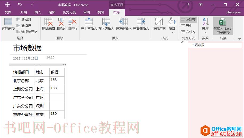Click the 重庆 city cell
Screen dimensions: 244x138
[x=42, y=115]
